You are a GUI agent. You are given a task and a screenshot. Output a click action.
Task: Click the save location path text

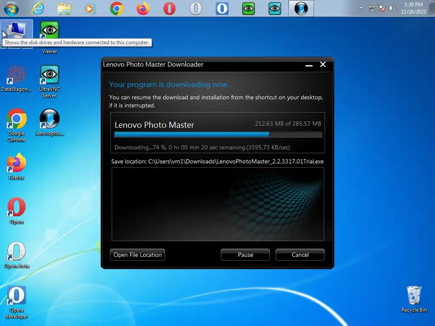pos(217,161)
